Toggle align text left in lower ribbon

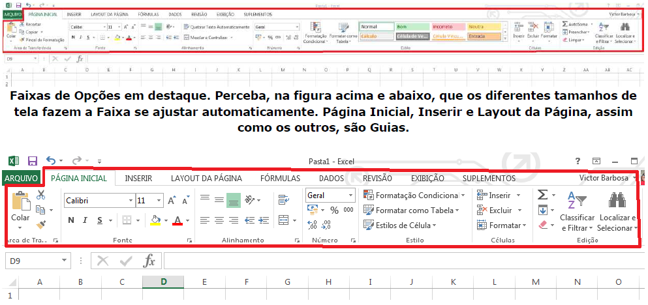[204, 220]
